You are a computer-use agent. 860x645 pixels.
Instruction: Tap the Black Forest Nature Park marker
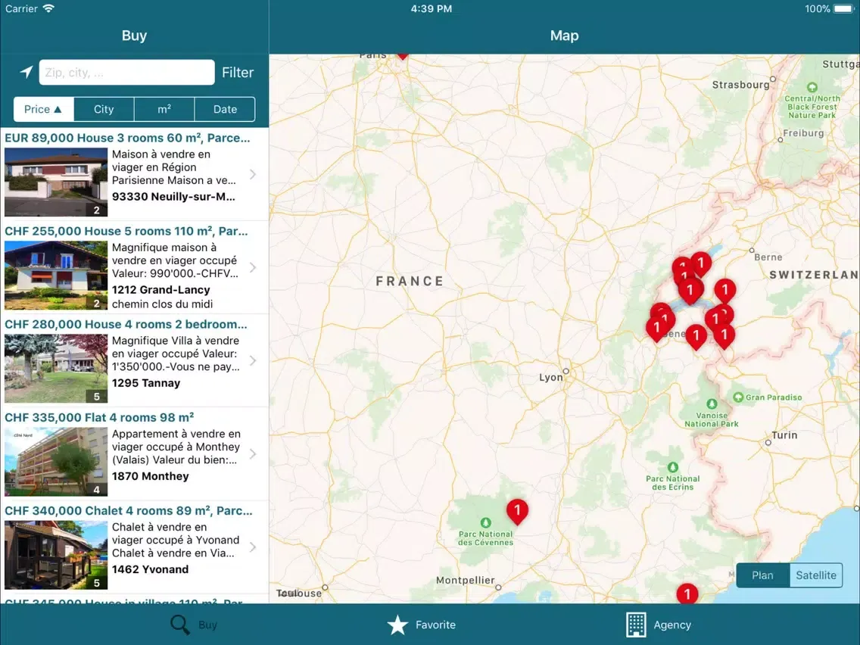812,87
